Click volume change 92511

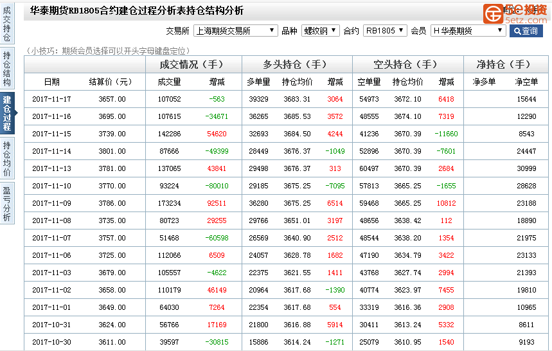tap(217, 204)
